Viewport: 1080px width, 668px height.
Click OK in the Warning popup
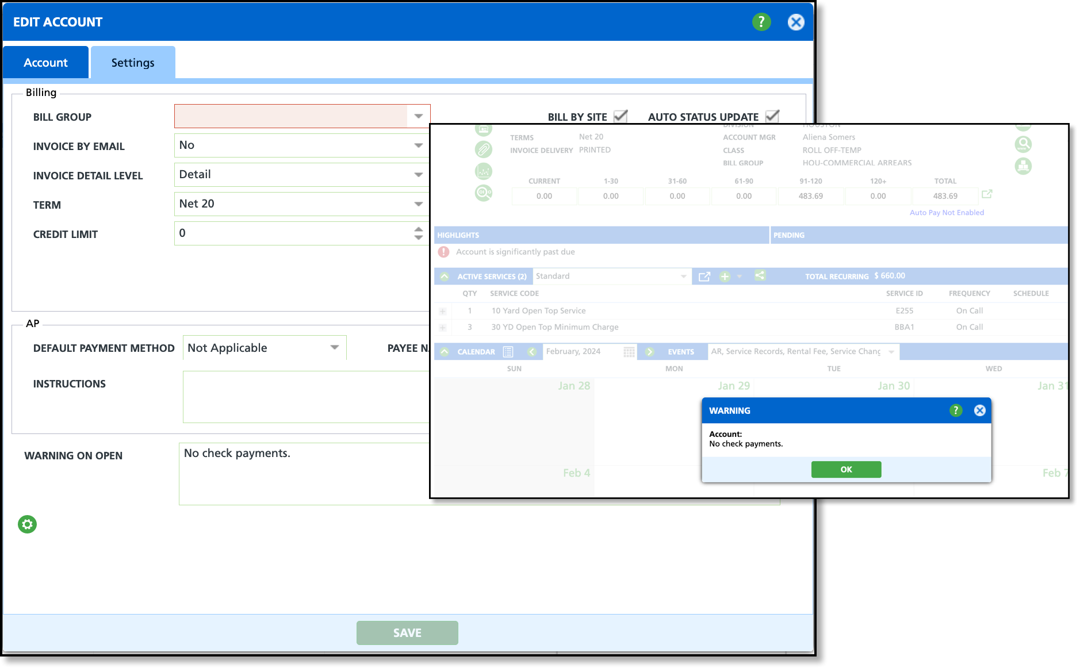click(846, 469)
